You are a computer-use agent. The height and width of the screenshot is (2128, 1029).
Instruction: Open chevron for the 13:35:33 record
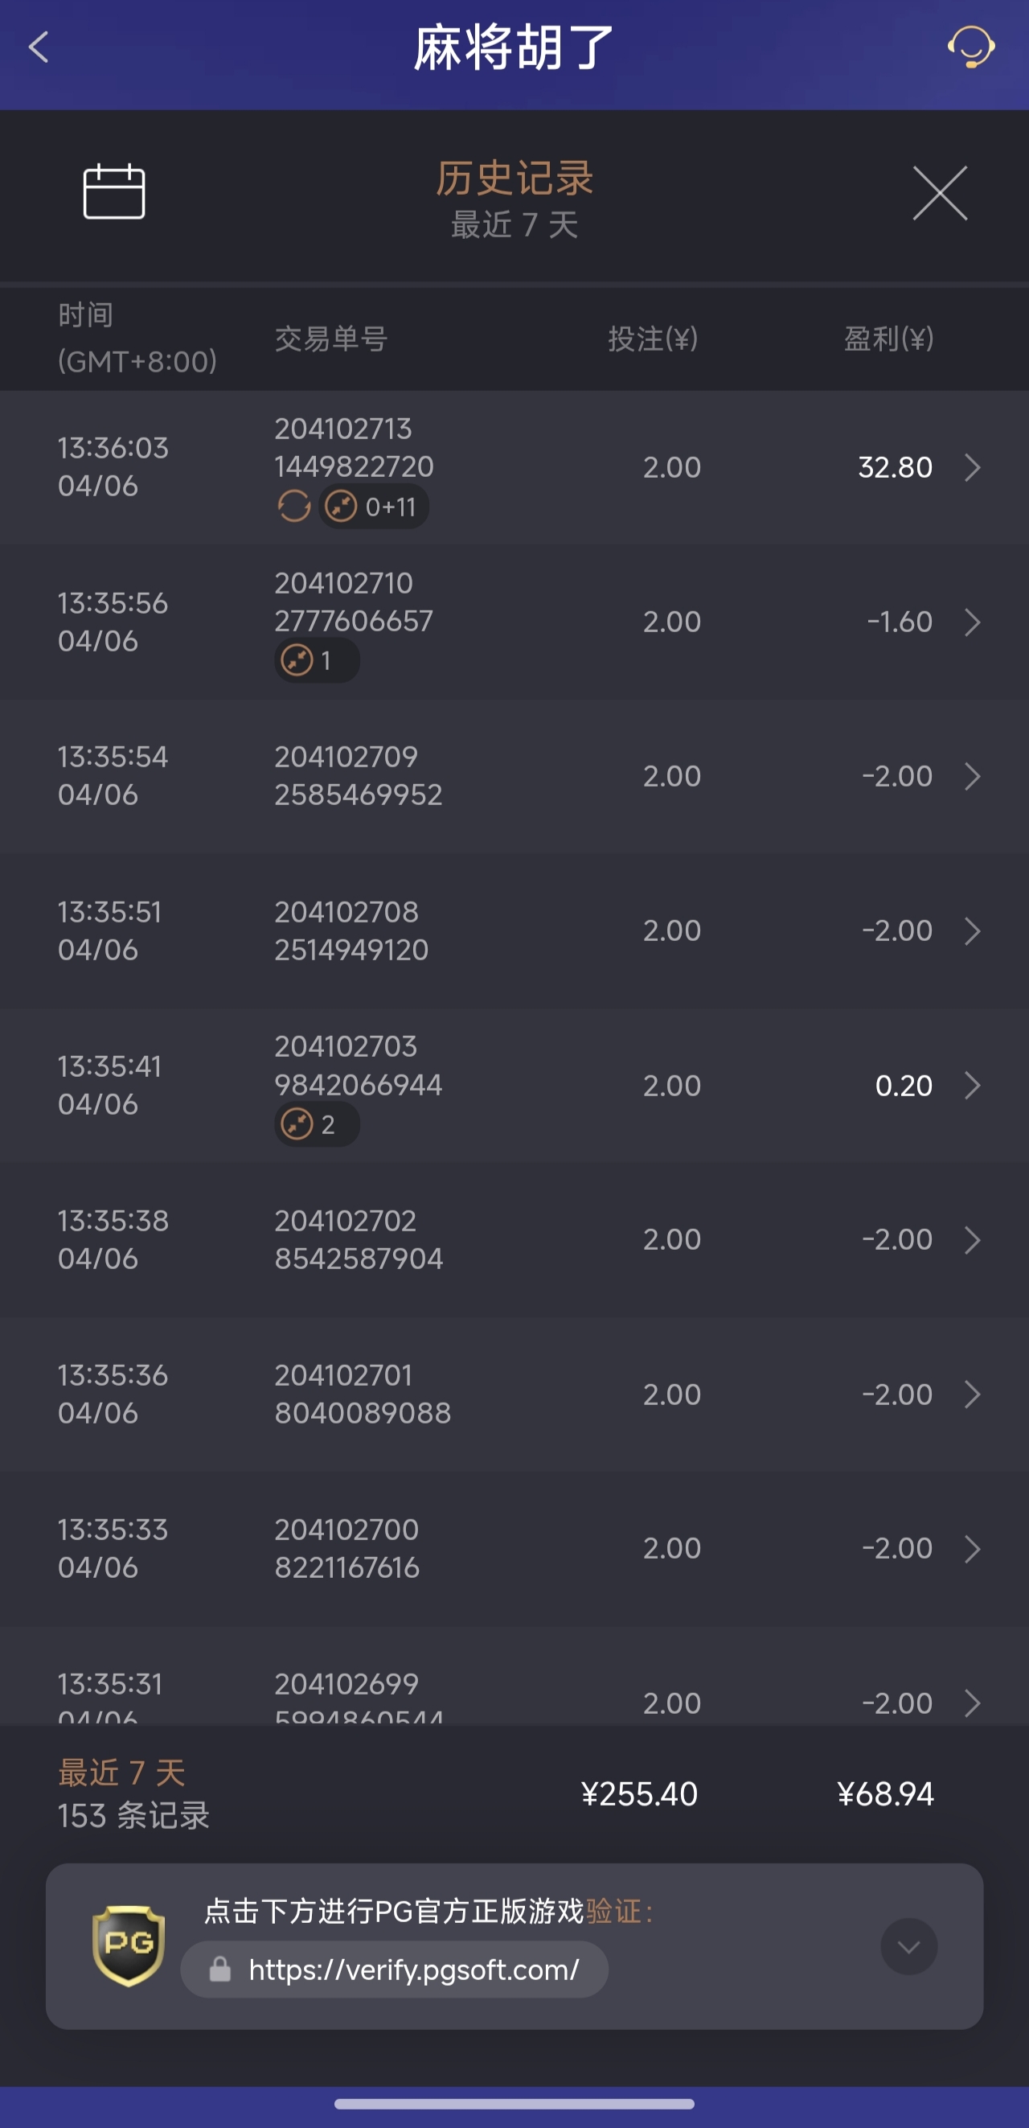(x=972, y=1549)
